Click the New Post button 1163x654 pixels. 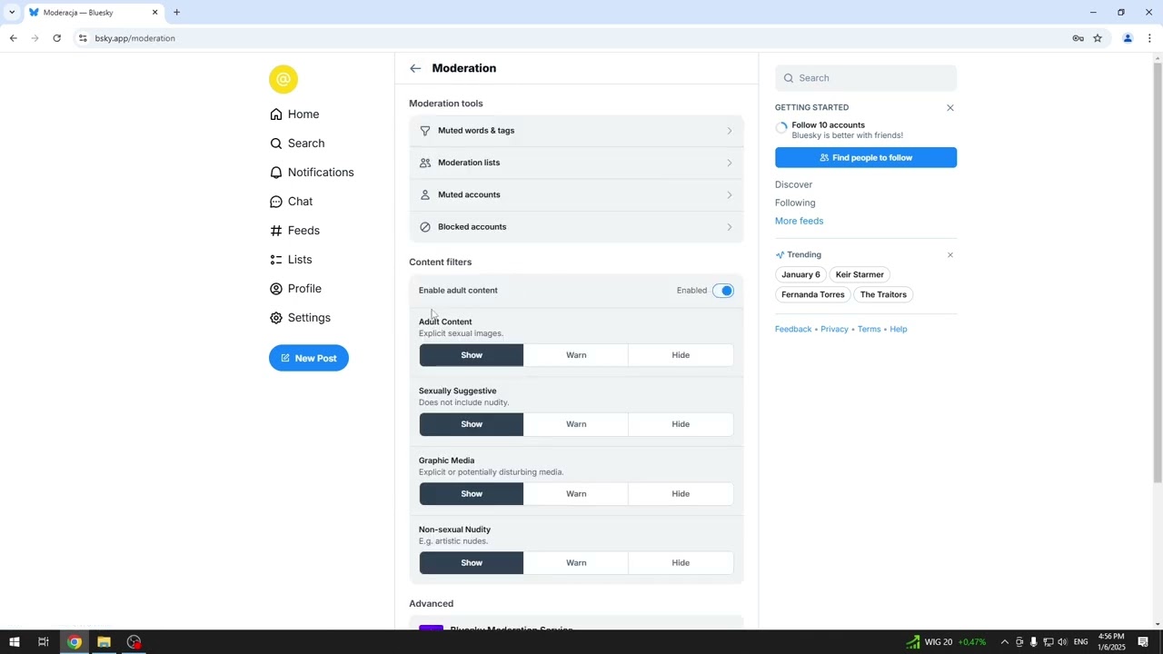coord(309,358)
